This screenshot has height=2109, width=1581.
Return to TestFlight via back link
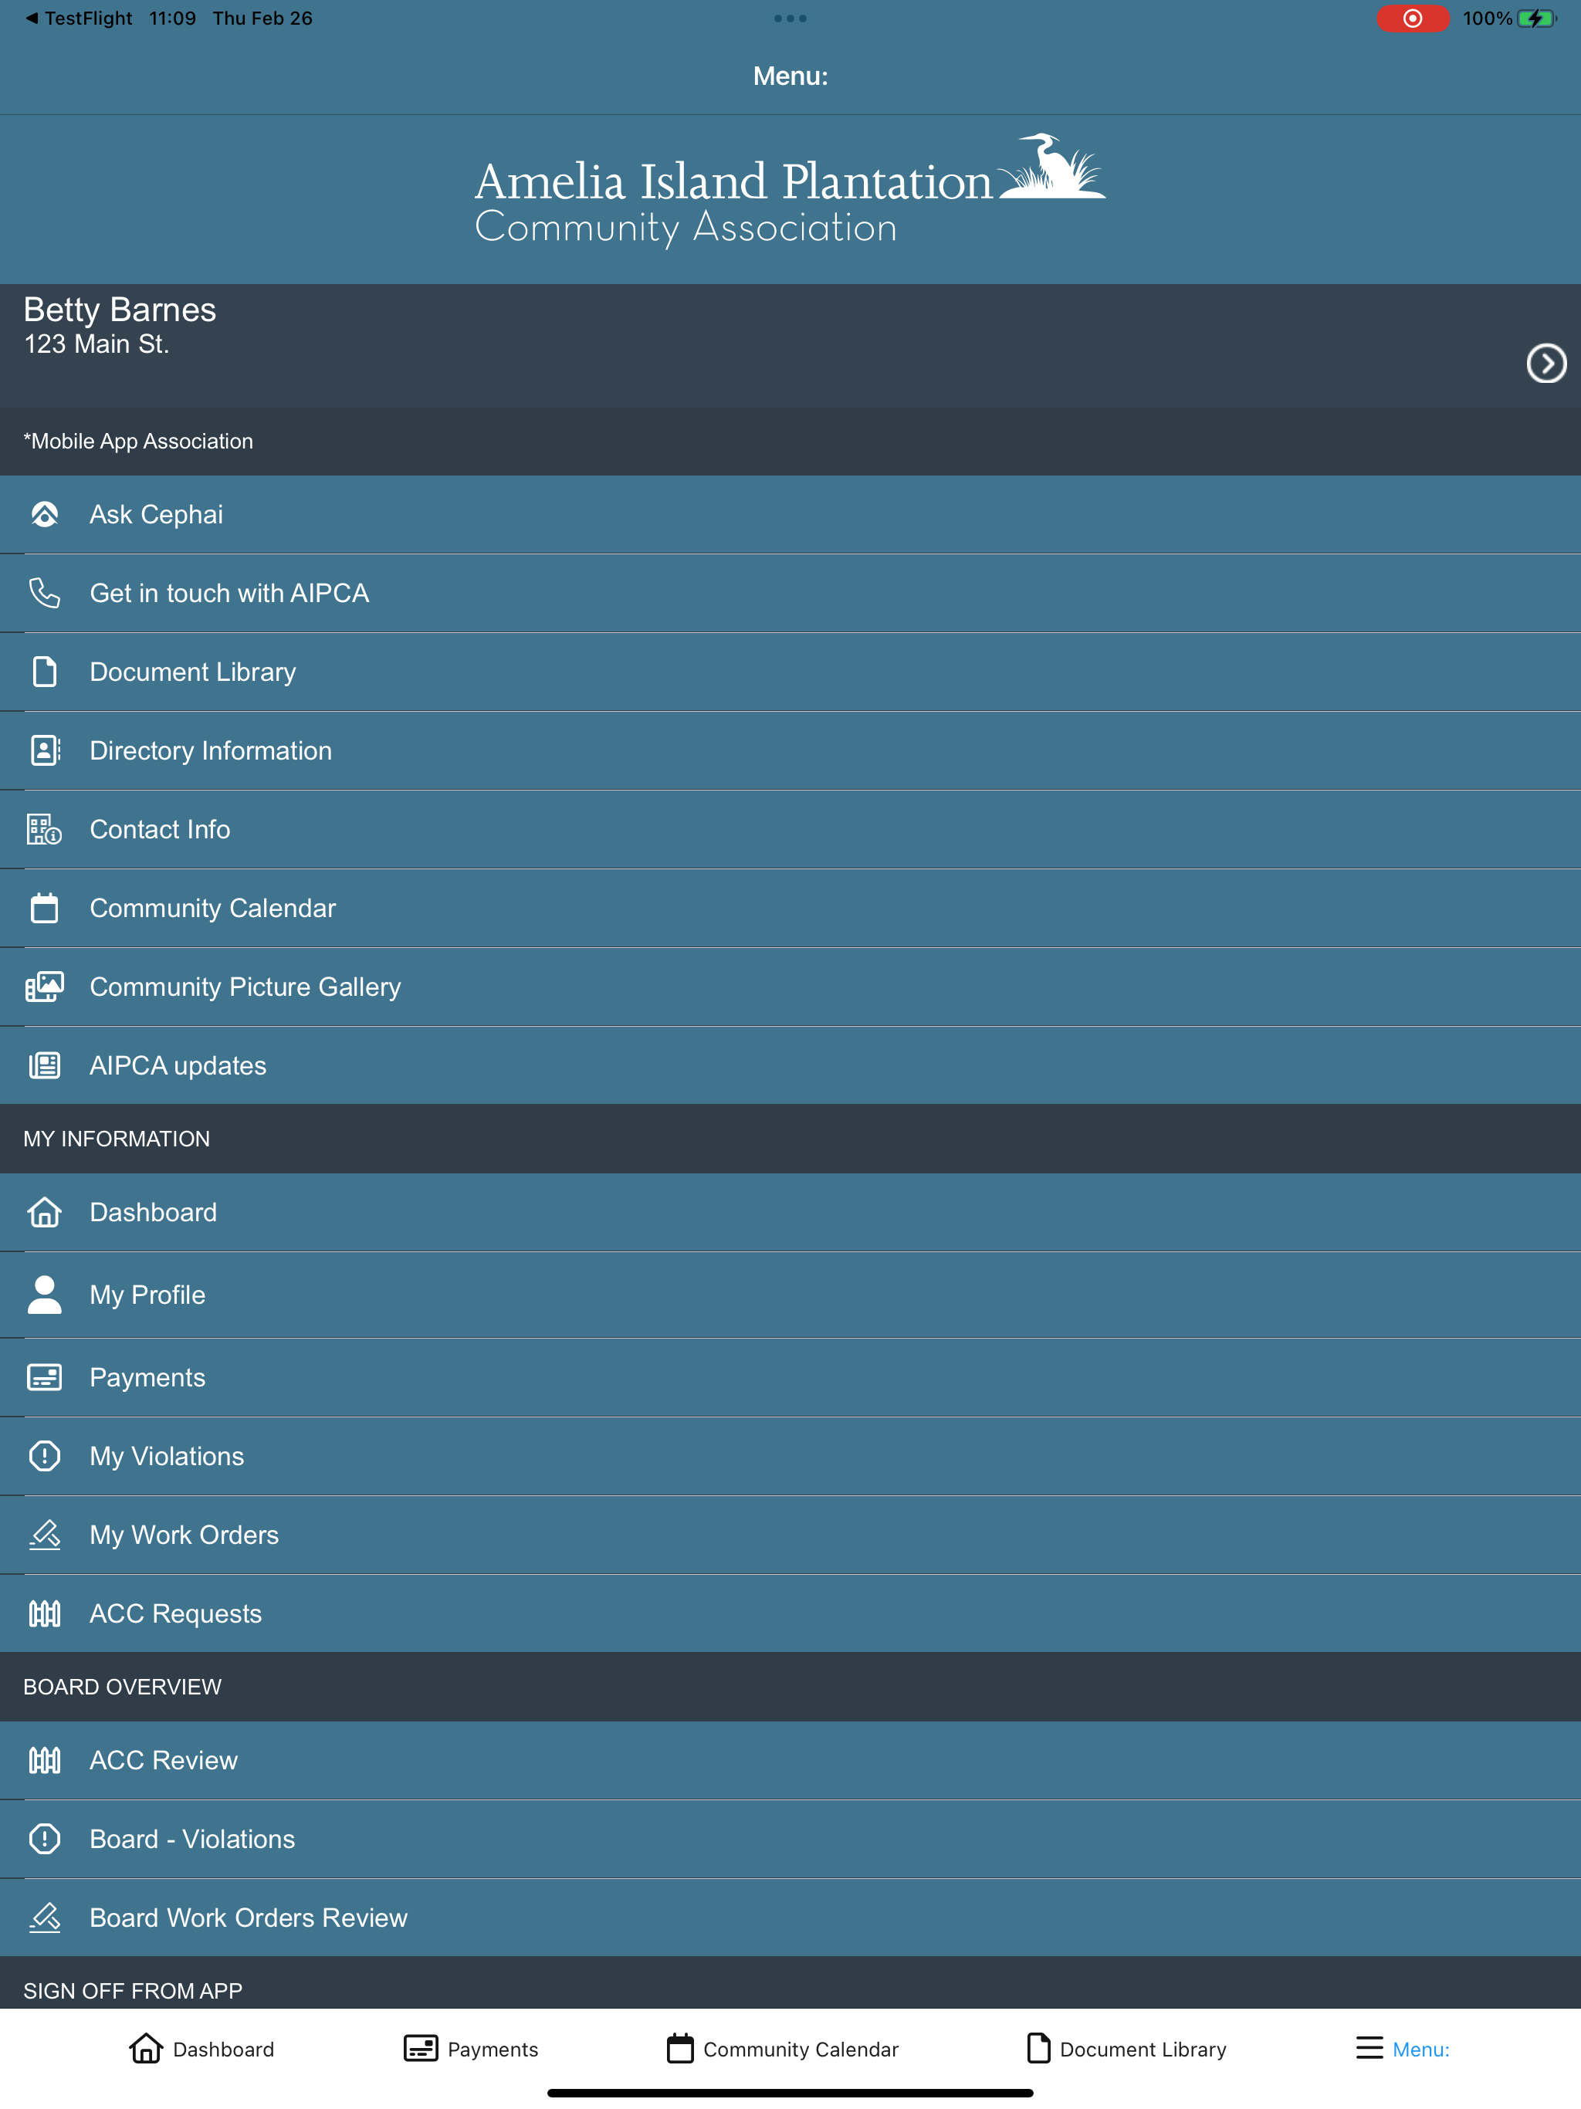80,18
